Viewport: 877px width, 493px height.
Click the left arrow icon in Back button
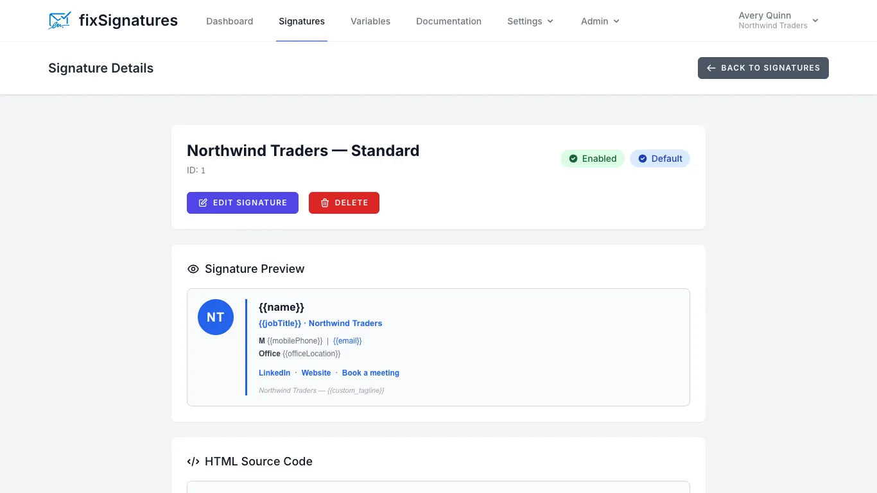coord(711,68)
